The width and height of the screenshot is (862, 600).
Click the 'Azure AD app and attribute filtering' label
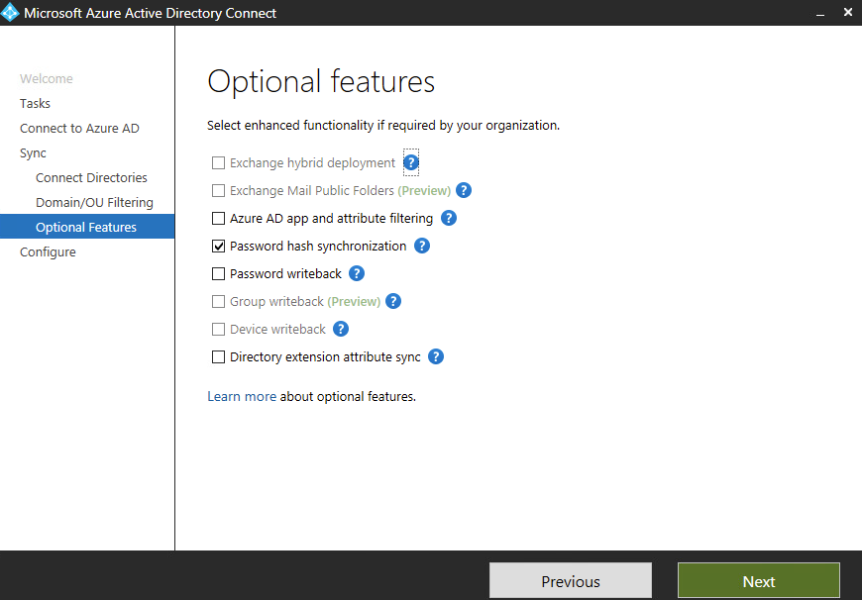click(x=331, y=218)
